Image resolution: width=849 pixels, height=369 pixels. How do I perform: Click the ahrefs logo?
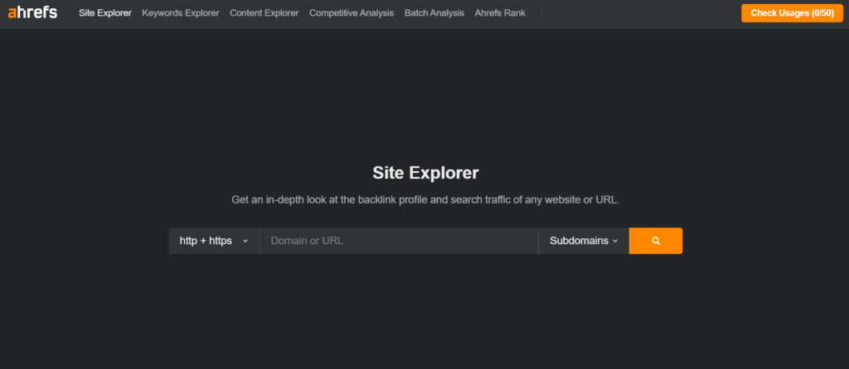[32, 12]
